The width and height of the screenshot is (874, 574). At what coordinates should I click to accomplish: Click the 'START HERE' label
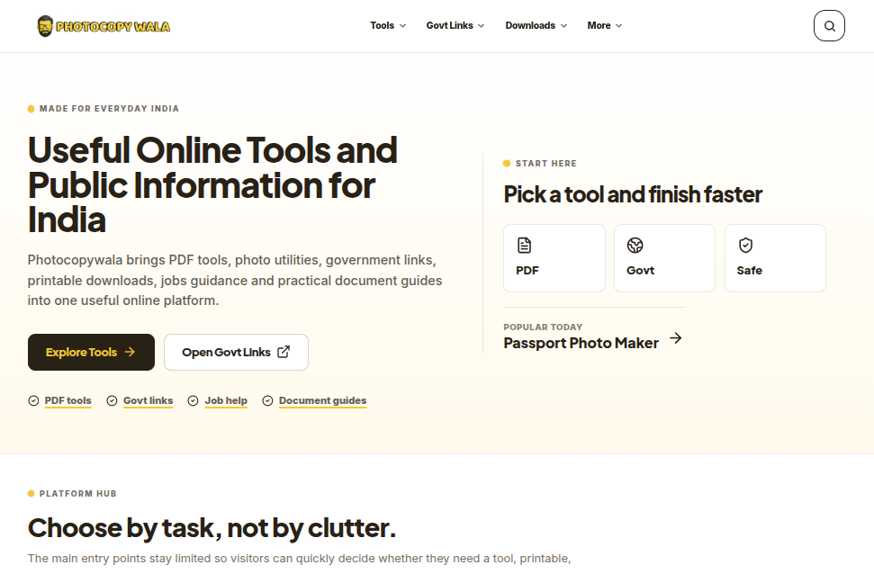pos(546,163)
